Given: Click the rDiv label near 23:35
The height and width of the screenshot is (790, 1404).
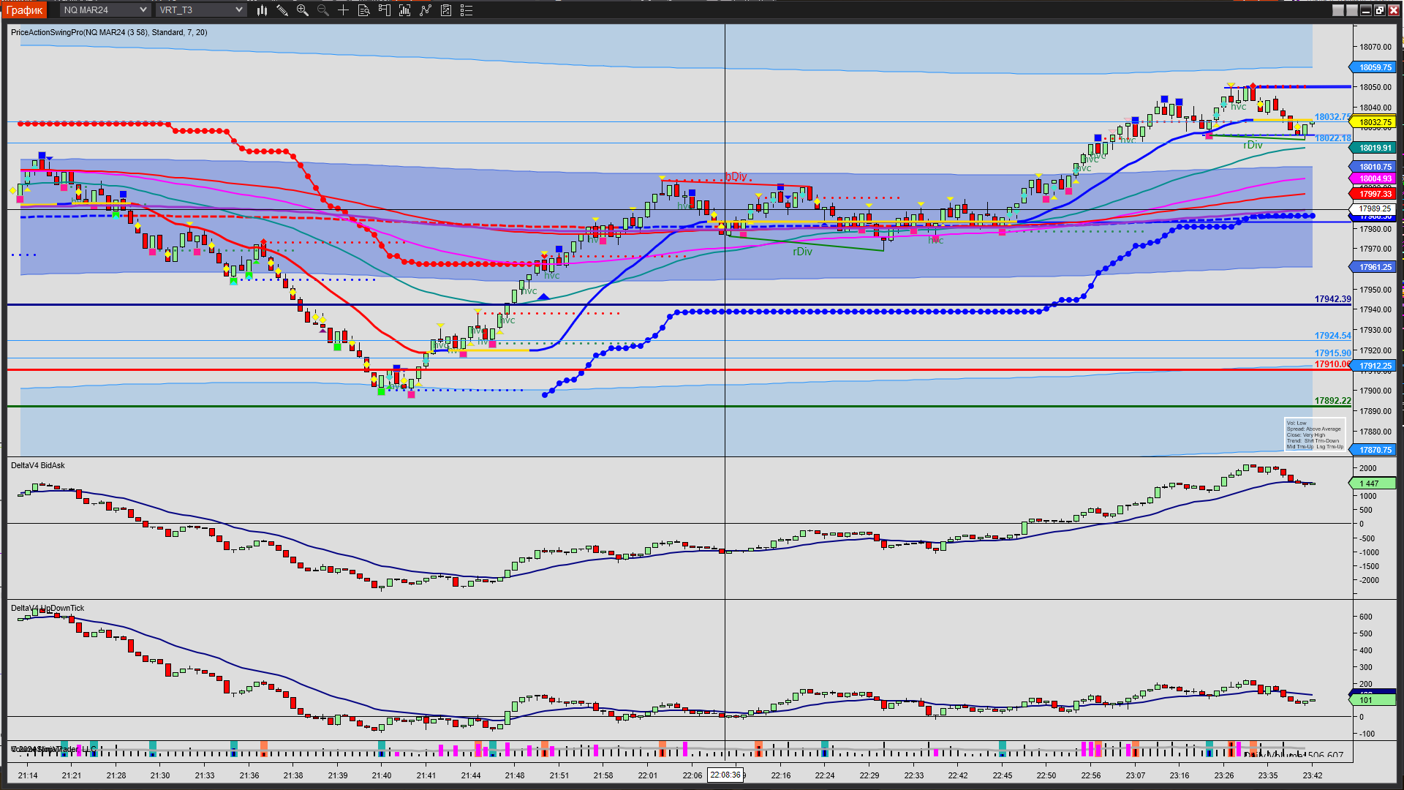Looking at the screenshot, I should [1253, 145].
